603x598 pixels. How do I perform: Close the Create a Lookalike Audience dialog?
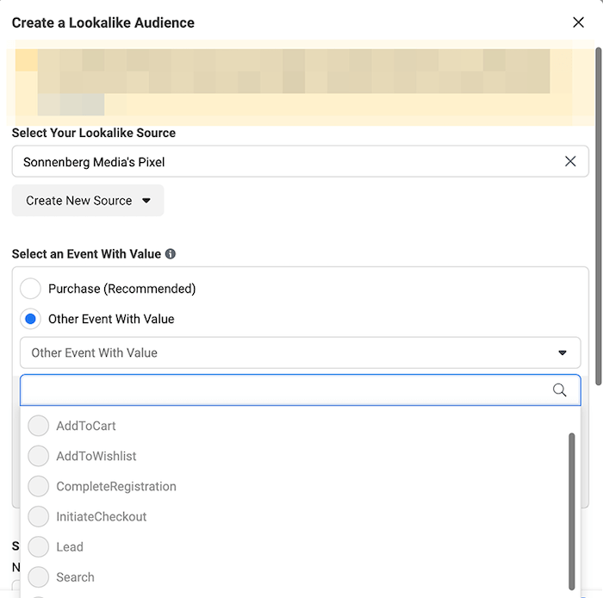pyautogui.click(x=578, y=22)
